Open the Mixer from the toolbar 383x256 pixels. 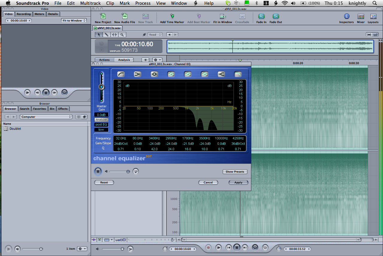tap(361, 16)
